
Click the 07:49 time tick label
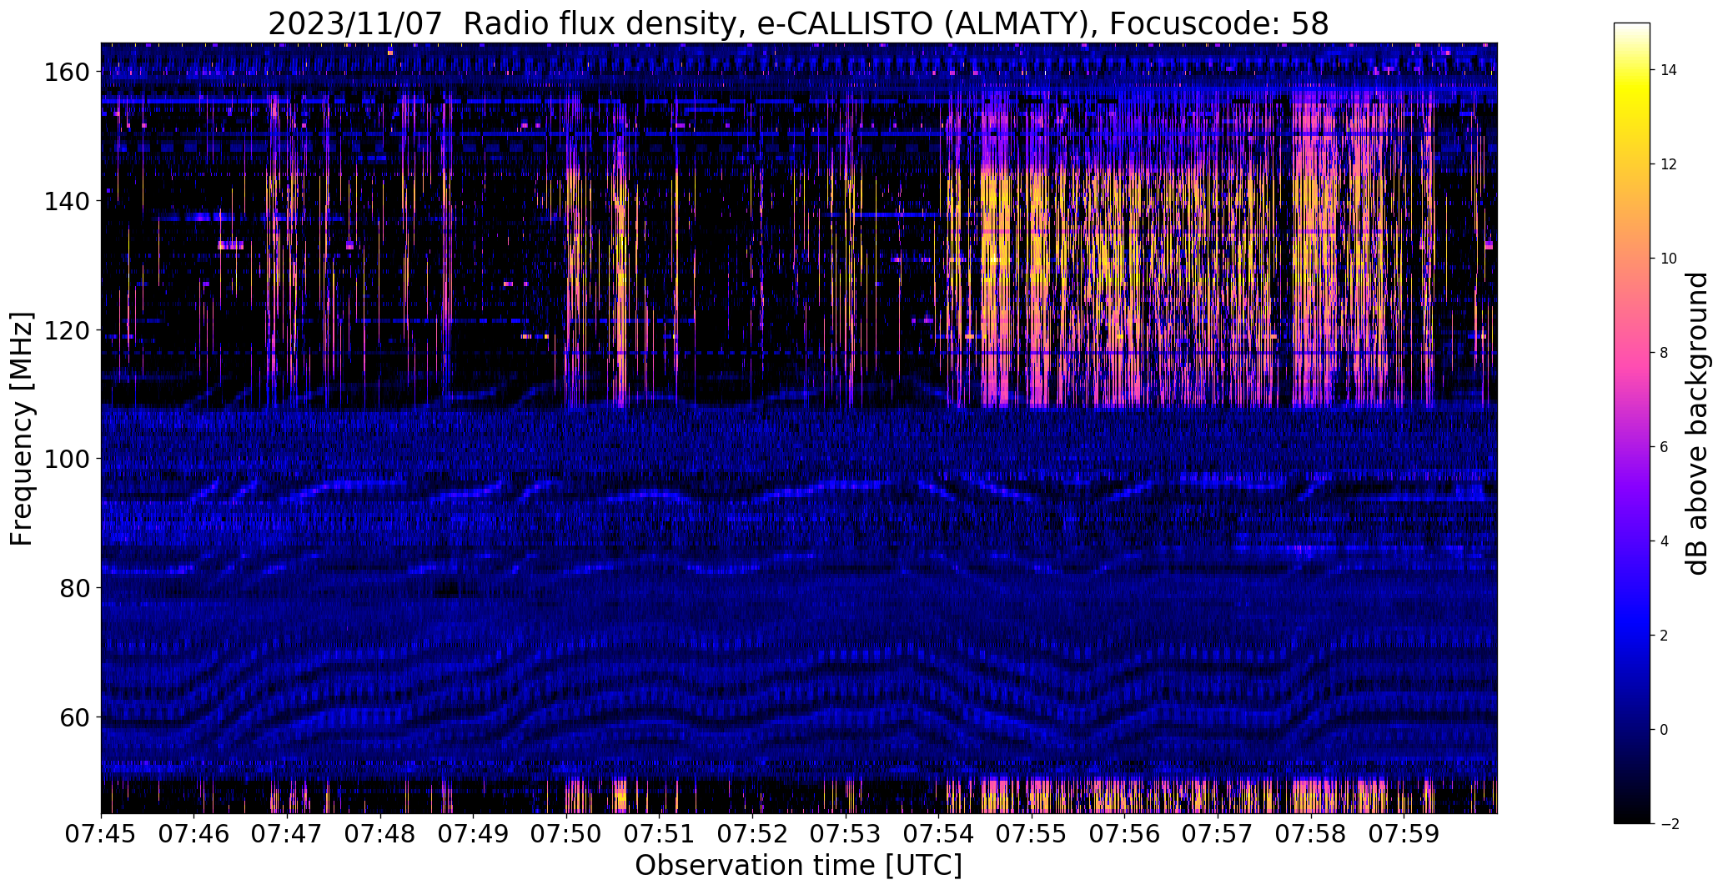click(473, 834)
